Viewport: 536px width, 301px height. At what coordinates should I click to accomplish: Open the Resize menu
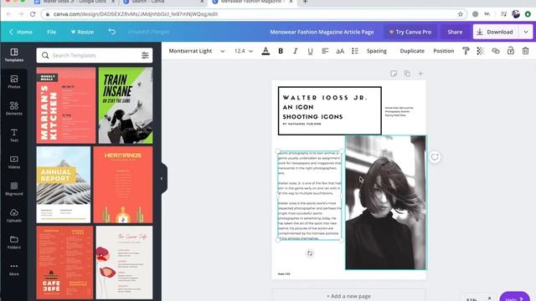pyautogui.click(x=82, y=32)
